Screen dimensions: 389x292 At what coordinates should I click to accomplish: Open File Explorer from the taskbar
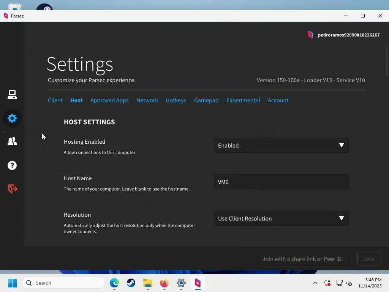pyautogui.click(x=148, y=283)
